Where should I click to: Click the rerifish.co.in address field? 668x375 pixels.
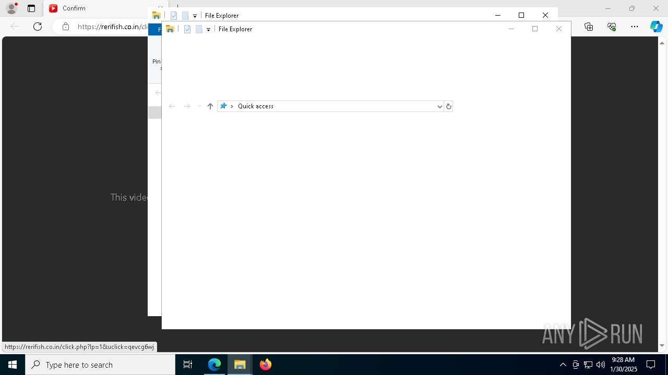click(x=113, y=27)
